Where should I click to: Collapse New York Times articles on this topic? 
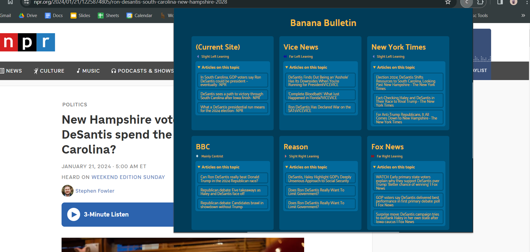(394, 67)
